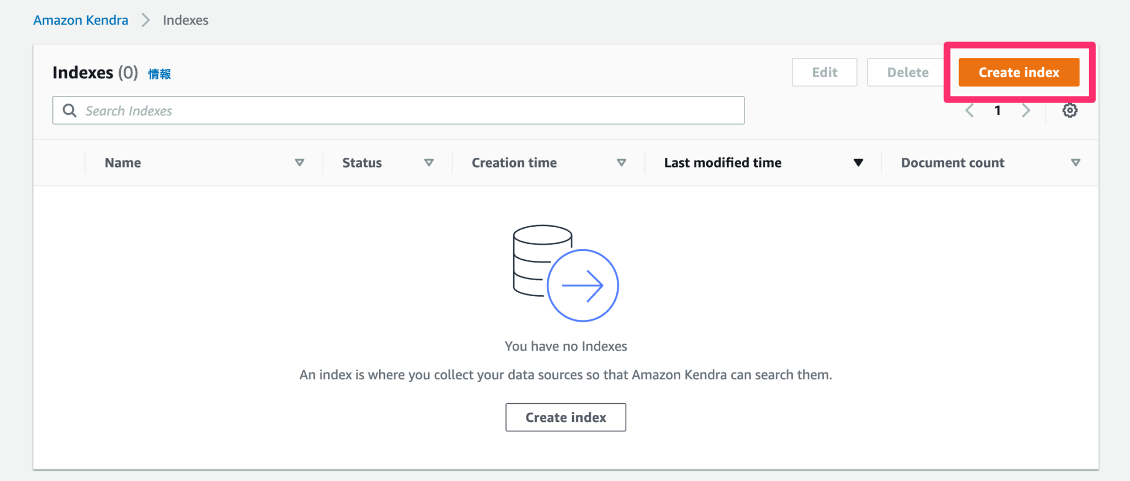Open the Status column sort dropdown
The height and width of the screenshot is (481, 1130).
point(429,162)
